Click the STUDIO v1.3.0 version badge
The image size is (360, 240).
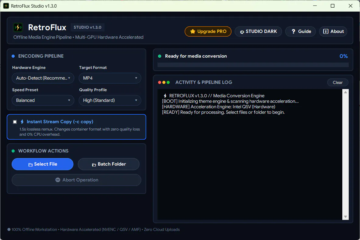tap(87, 27)
